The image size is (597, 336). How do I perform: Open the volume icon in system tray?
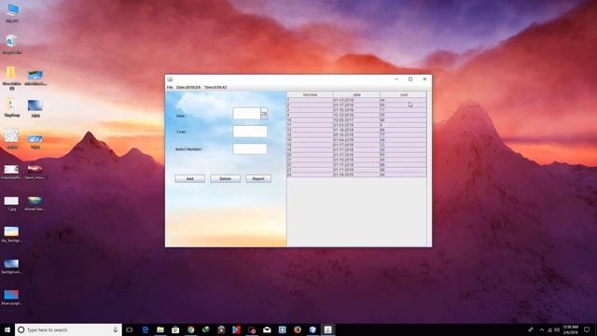557,329
